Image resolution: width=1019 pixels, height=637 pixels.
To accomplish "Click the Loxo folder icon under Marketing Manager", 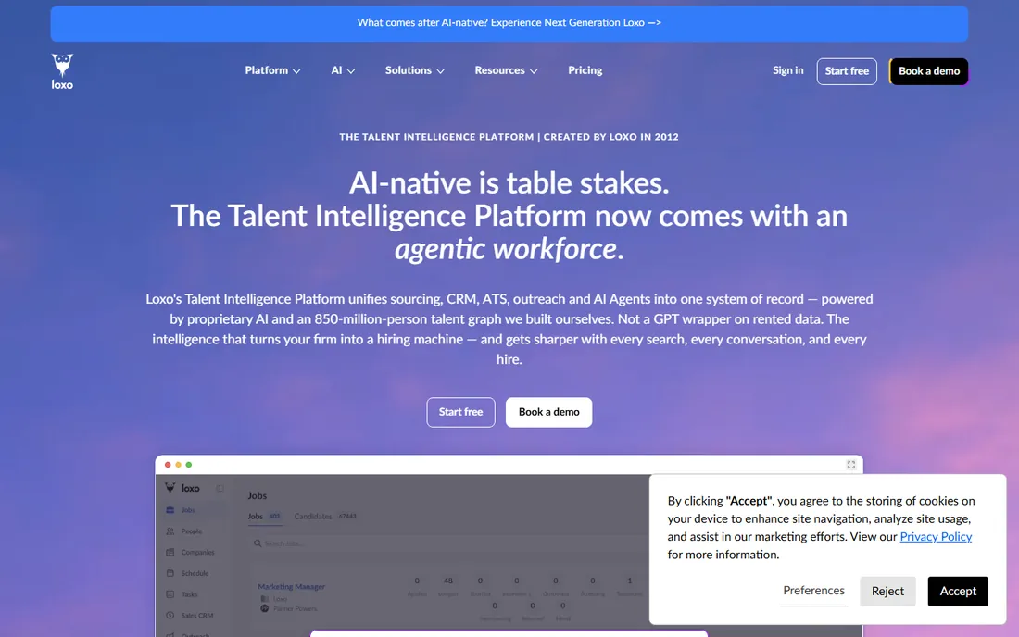I will tap(265, 599).
